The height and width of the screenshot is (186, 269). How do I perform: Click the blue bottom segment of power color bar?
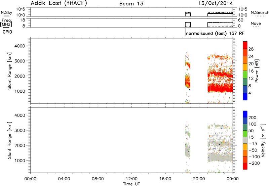point(245,96)
